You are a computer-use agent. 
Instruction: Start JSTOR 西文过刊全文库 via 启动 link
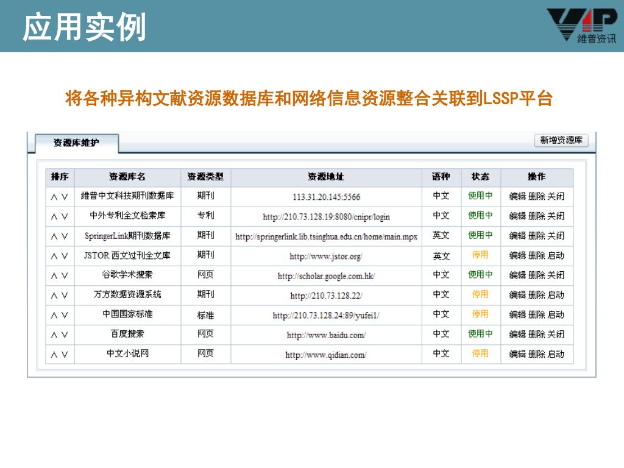[x=556, y=255]
